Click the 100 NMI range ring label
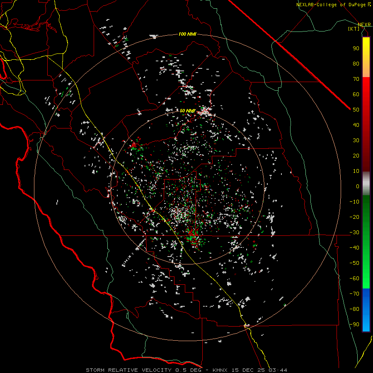Screen dimensions: 373x373 click(x=187, y=34)
